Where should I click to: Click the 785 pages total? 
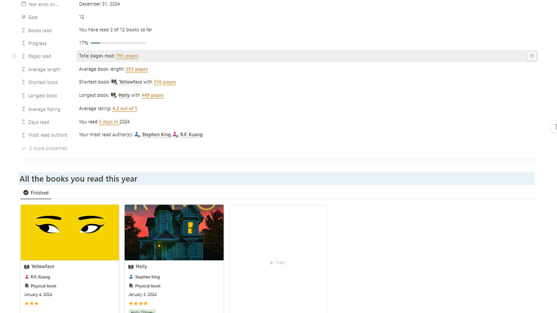point(127,56)
